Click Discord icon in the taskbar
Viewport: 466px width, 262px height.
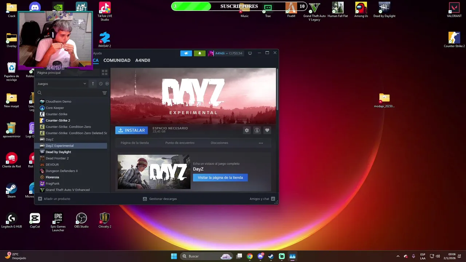tap(261, 256)
